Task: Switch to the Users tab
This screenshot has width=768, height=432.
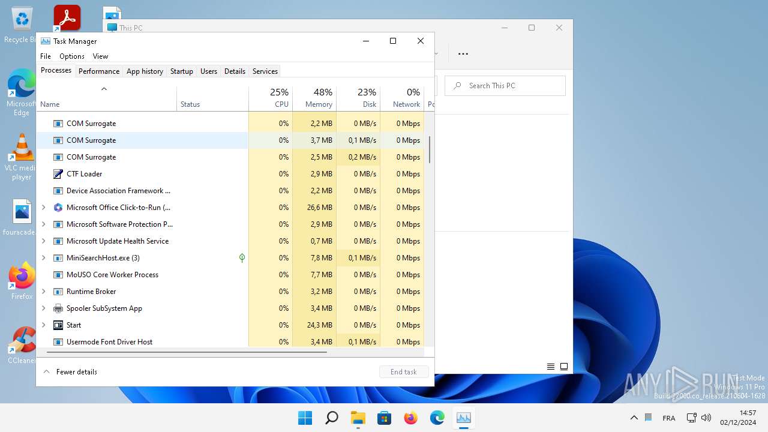Action: (209, 71)
